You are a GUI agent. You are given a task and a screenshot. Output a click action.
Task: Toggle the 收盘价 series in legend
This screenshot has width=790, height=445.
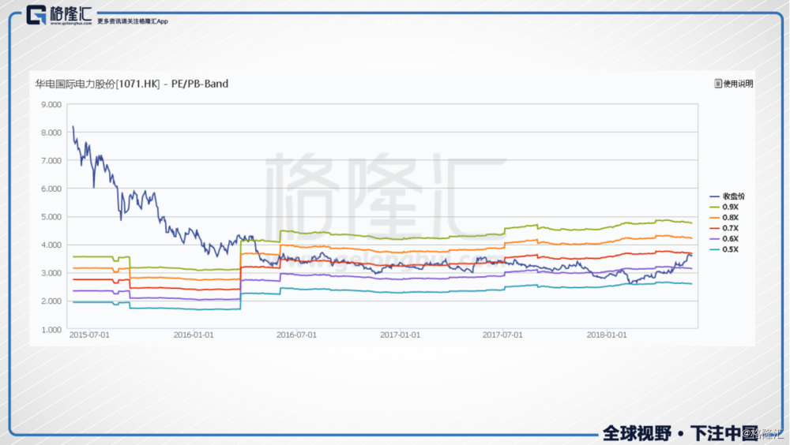click(x=735, y=196)
